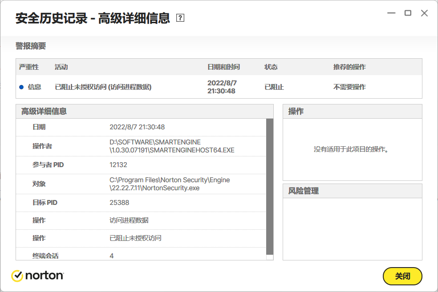Viewport: 438px width, 292px height.
Task: Select the NortonSecurity.exe path value
Action: pos(170,184)
